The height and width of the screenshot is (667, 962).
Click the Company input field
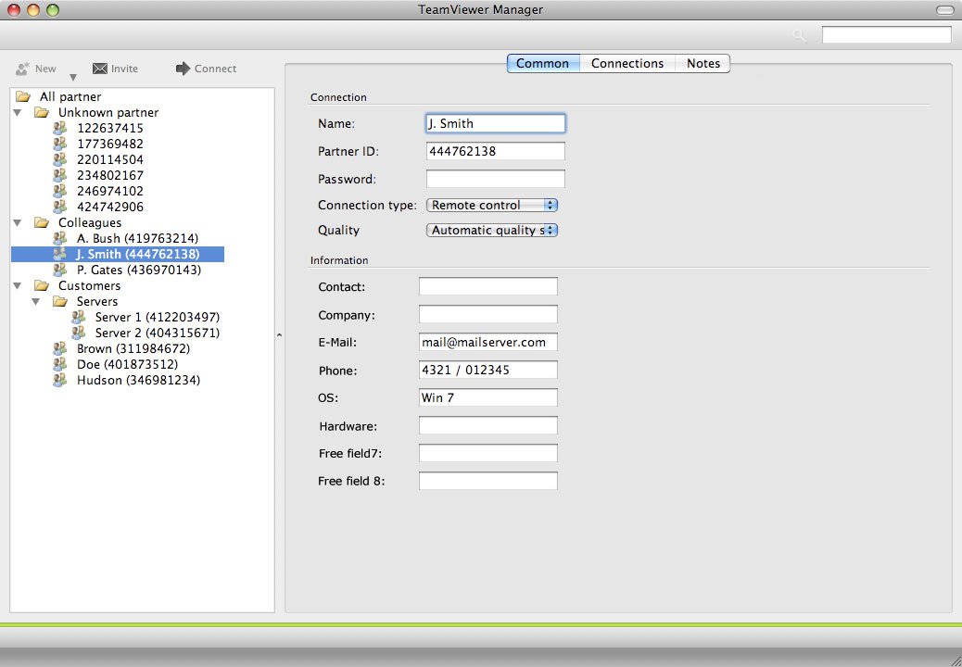click(x=488, y=314)
